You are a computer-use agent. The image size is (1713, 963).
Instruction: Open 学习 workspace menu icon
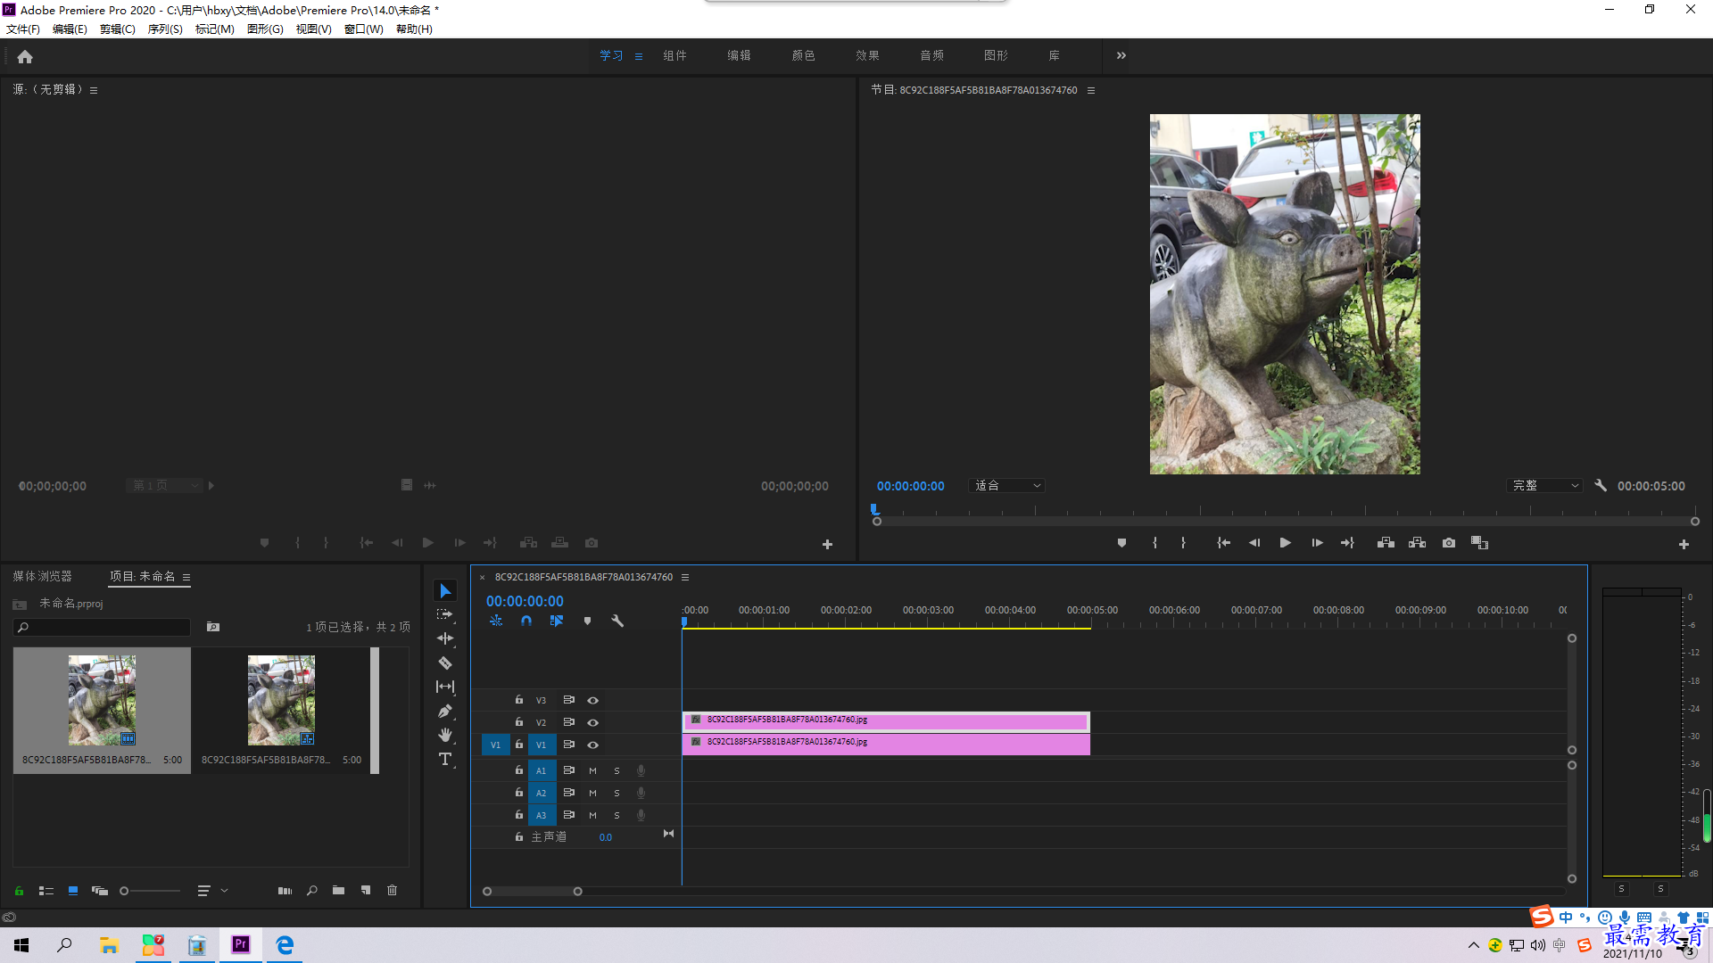tap(639, 56)
